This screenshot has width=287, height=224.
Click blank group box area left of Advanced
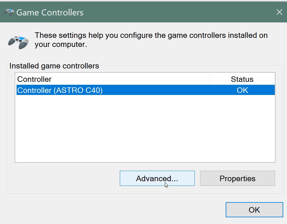tap(64, 178)
